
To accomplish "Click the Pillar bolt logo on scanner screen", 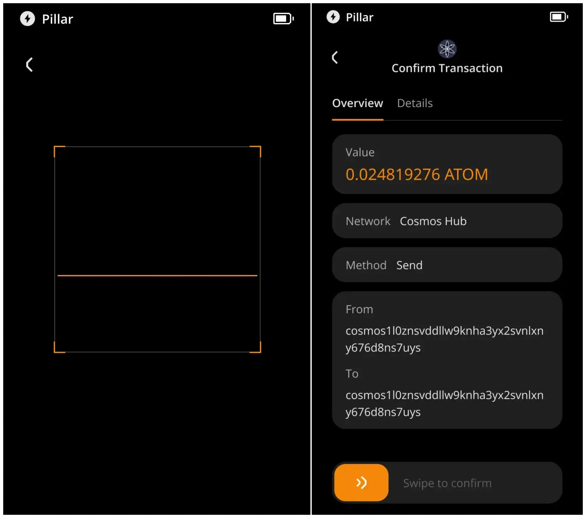I will (x=28, y=19).
